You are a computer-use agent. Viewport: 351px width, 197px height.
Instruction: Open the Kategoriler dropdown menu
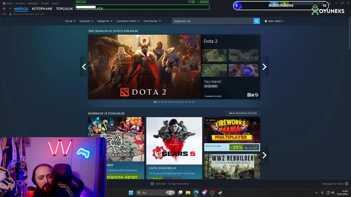(x=105, y=21)
